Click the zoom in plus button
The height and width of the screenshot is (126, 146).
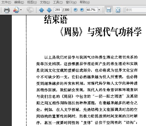[82, 10]
